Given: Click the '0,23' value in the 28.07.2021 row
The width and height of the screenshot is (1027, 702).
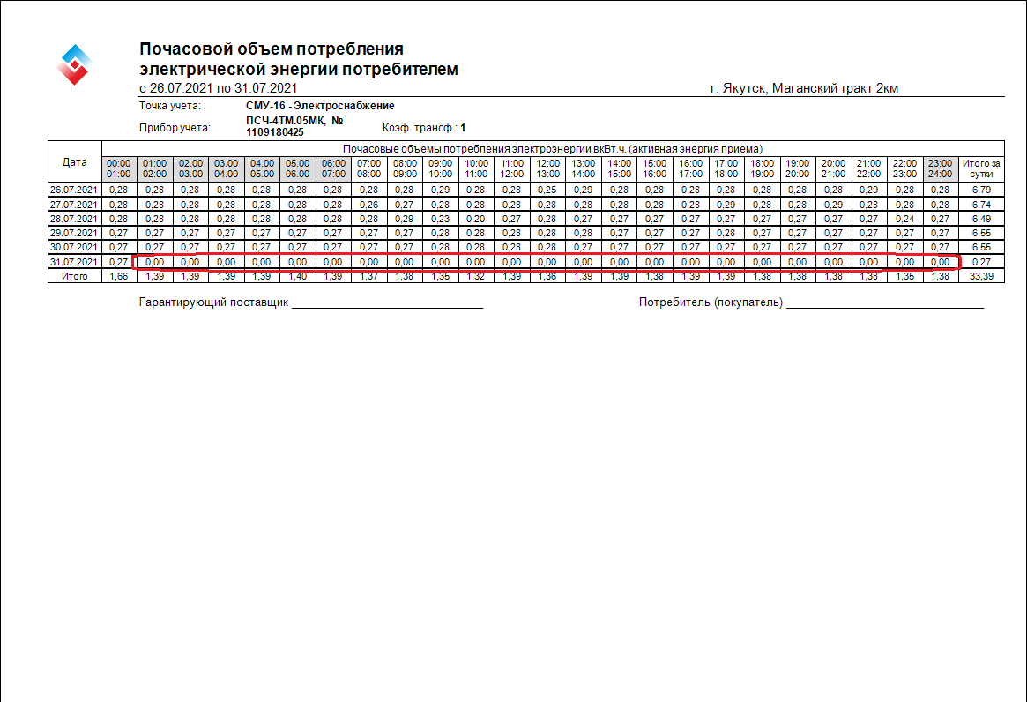Looking at the screenshot, I should click(x=440, y=219).
